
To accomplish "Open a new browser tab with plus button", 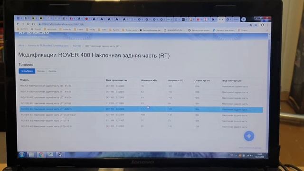I will tap(244, 19).
